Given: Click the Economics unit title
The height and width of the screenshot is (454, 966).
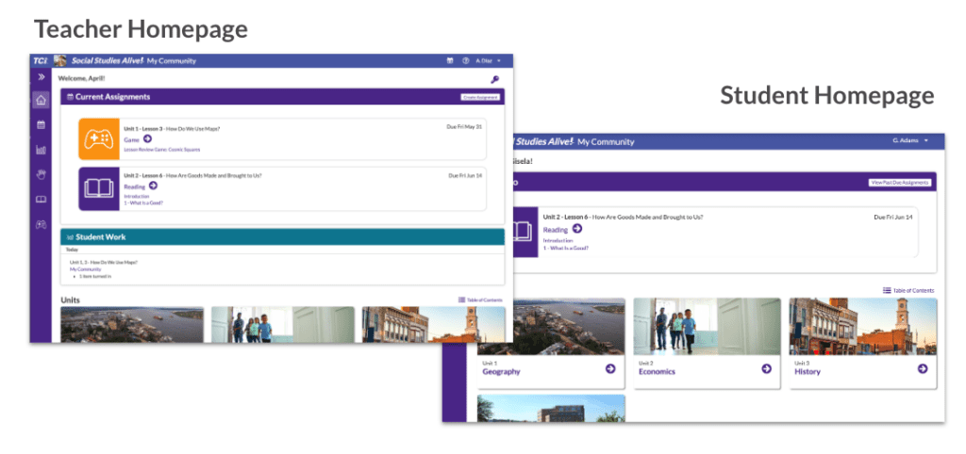Looking at the screenshot, I should [x=657, y=372].
